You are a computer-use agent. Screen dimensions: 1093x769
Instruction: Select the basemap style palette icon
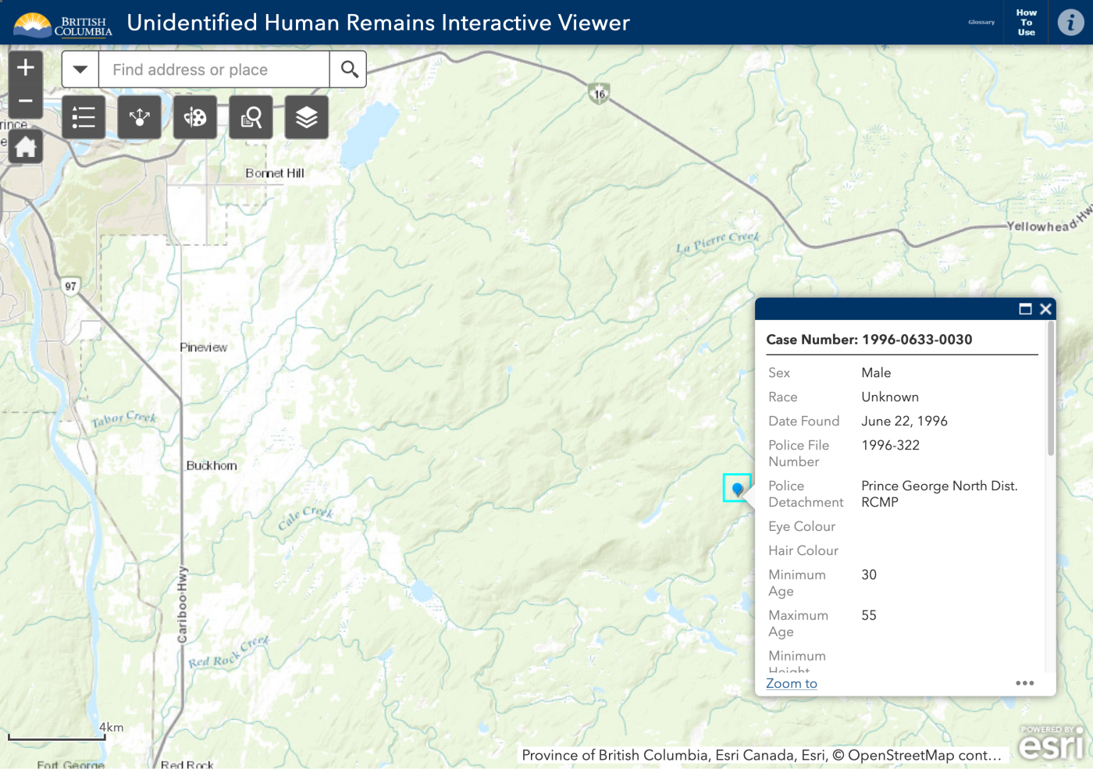pos(194,117)
